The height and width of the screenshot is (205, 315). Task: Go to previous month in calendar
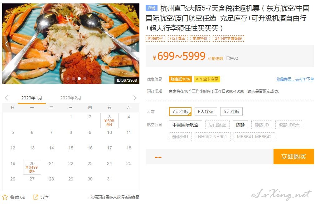(7, 98)
